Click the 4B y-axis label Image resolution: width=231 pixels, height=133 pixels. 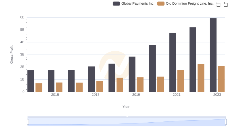coord(22,42)
